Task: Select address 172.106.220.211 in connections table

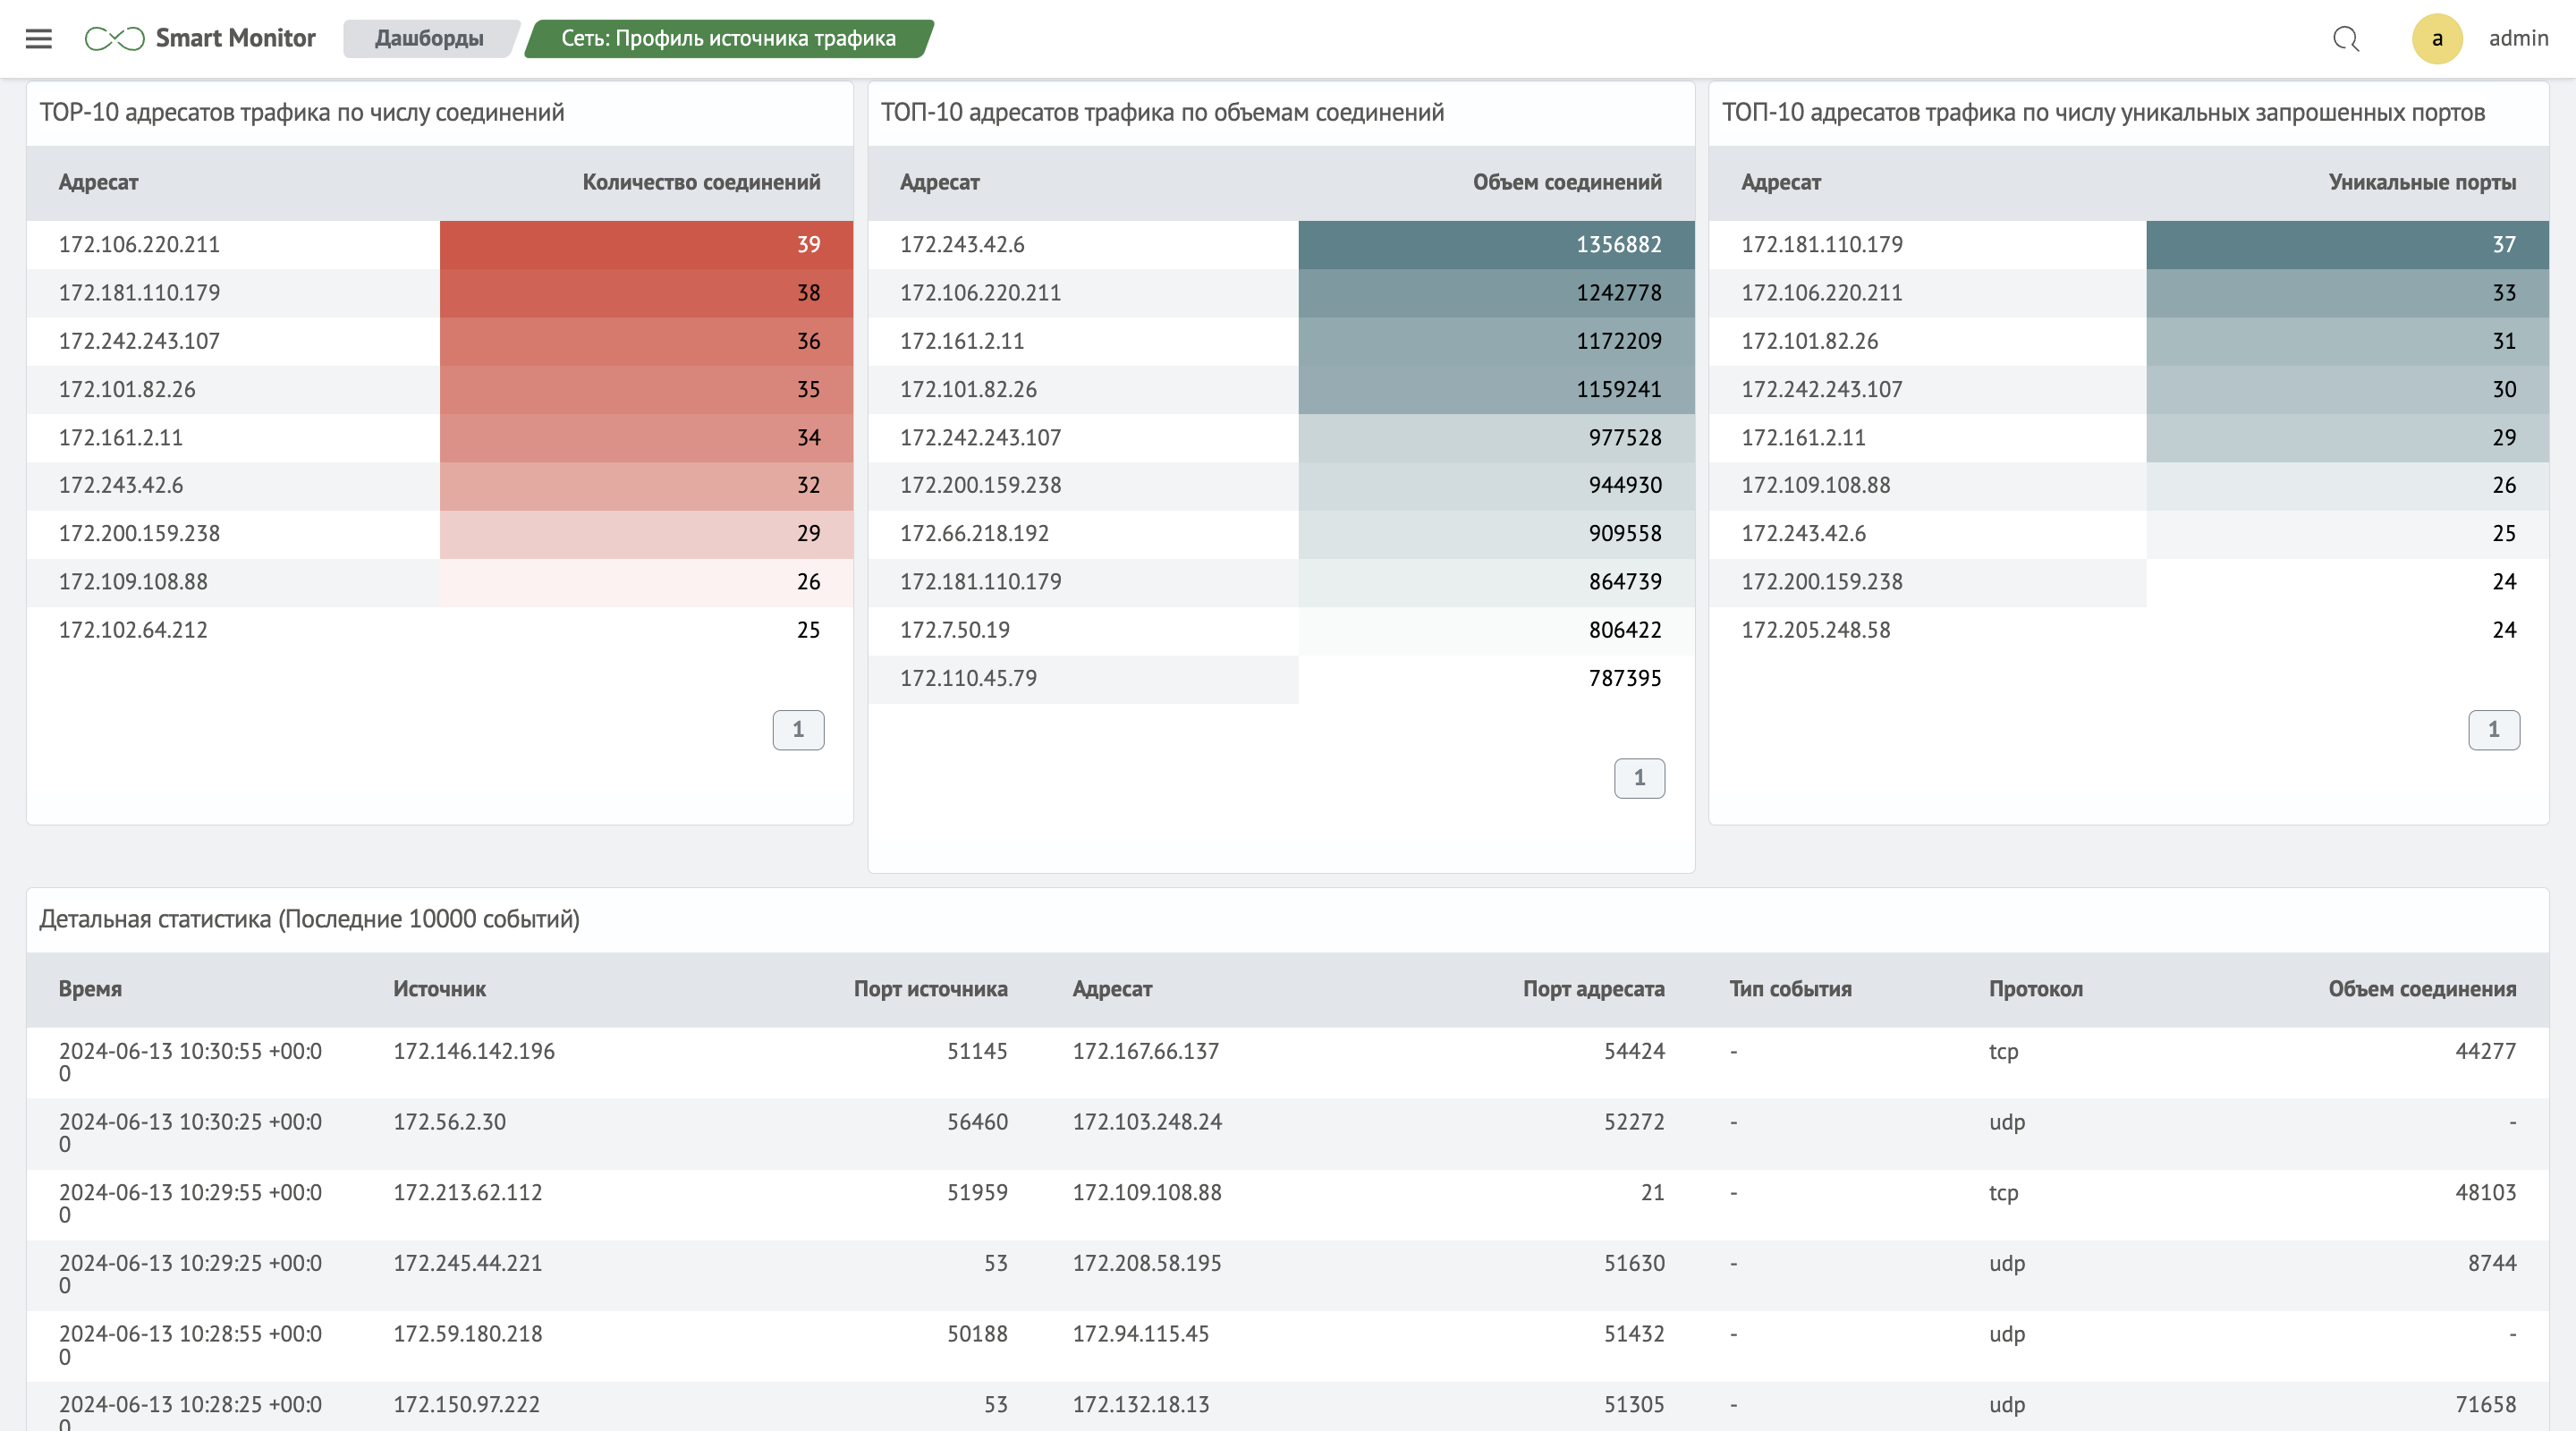Action: coord(139,245)
